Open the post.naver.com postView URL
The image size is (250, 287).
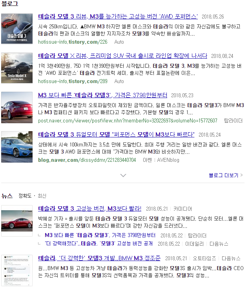click(128, 120)
